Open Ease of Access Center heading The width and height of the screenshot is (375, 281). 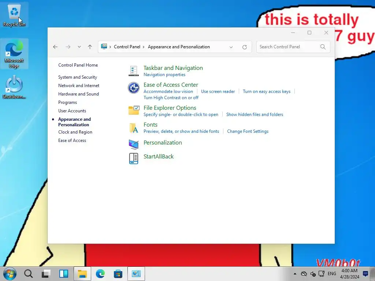[x=171, y=85]
